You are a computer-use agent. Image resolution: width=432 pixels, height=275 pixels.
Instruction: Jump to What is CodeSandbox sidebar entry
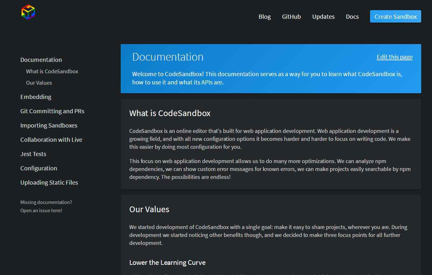pos(52,71)
